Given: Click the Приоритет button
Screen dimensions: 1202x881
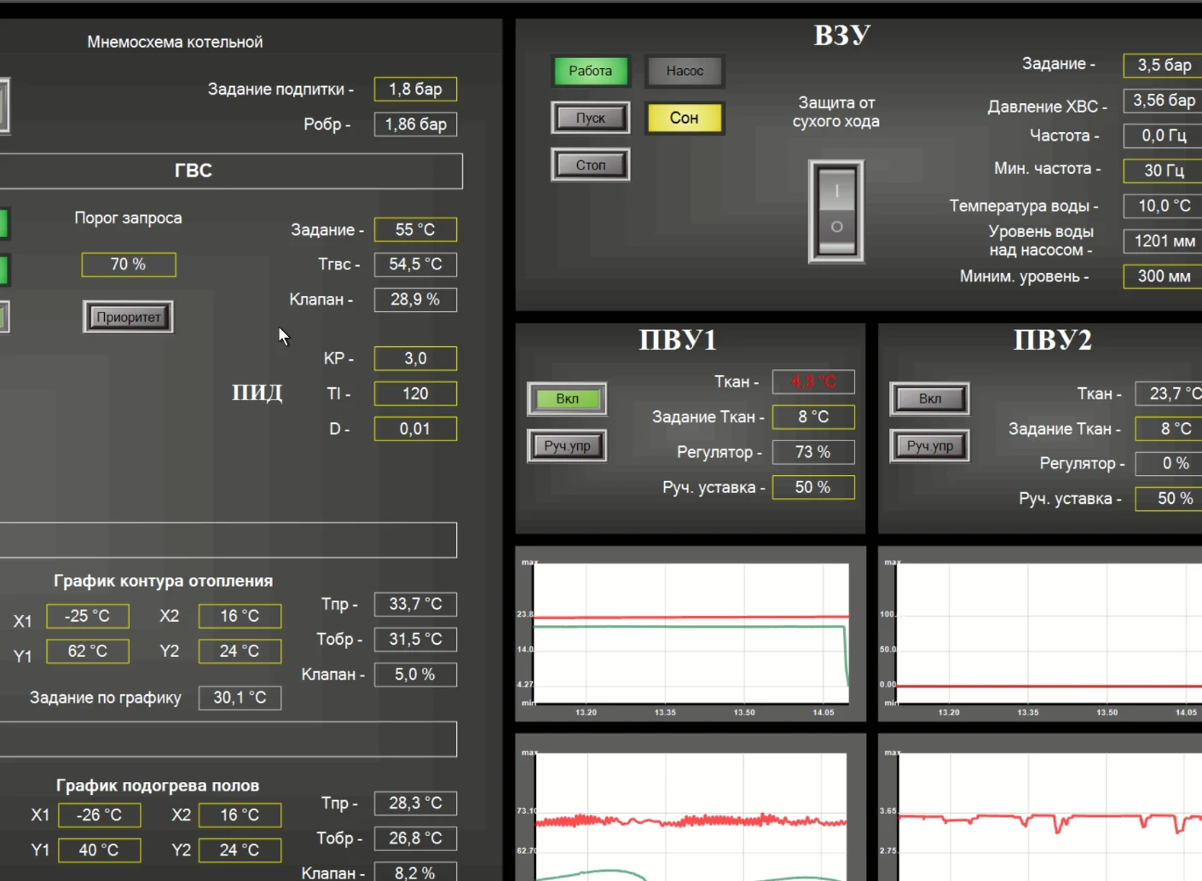Looking at the screenshot, I should [x=128, y=316].
